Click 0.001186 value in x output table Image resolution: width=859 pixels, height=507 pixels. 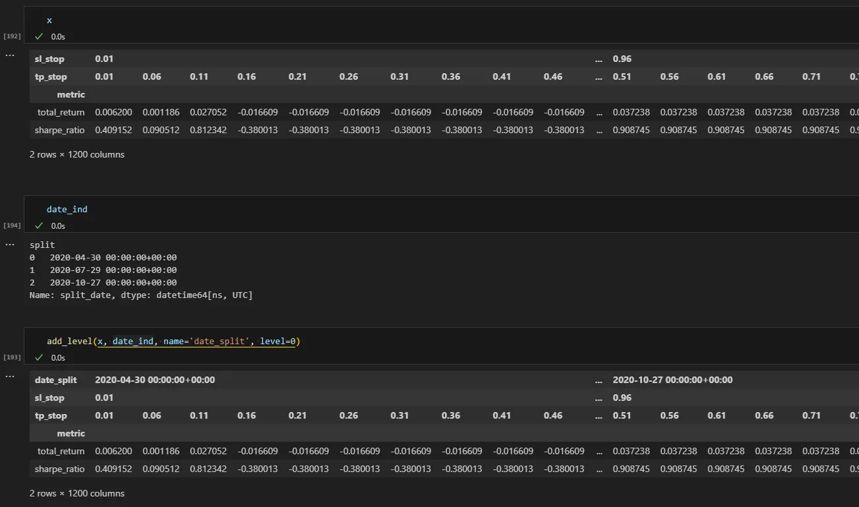tap(161, 113)
